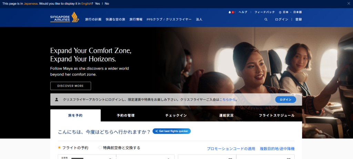This screenshot has width=353, height=159.
Task: Click the user profile icon in login banner
Action: [x=57, y=99]
